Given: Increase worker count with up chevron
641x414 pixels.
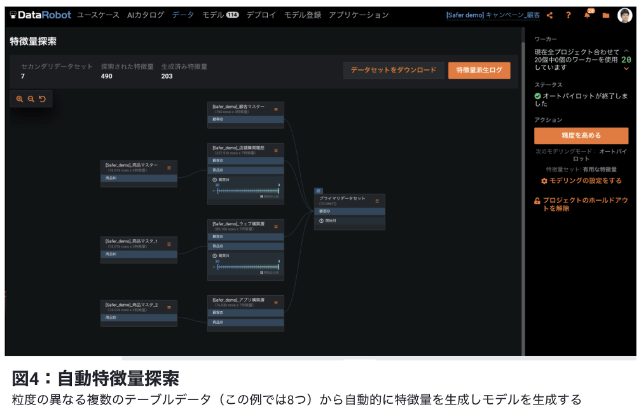Looking at the screenshot, I should tap(626, 51).
